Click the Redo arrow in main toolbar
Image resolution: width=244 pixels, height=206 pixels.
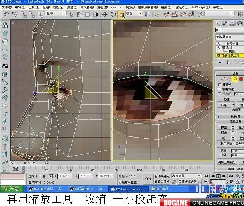tap(14, 14)
